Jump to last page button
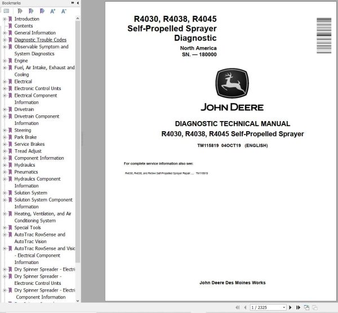338x313 pixels. click(298, 307)
